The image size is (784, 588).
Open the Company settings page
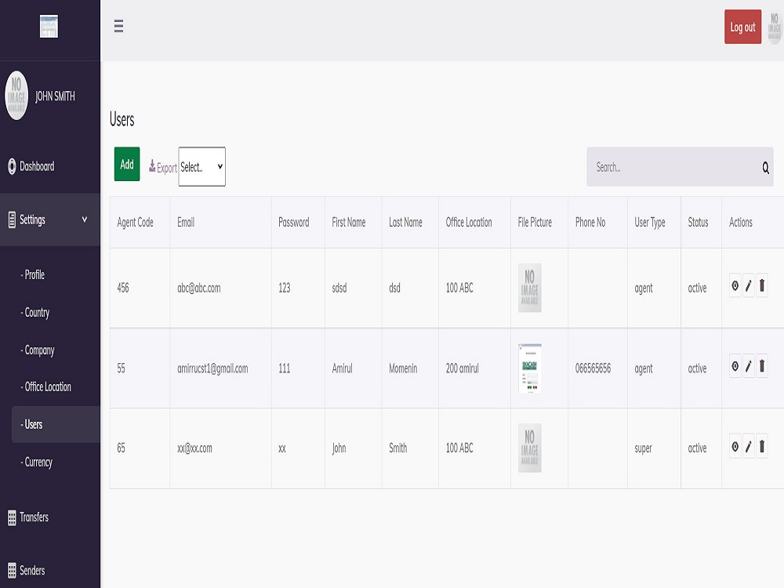point(38,350)
